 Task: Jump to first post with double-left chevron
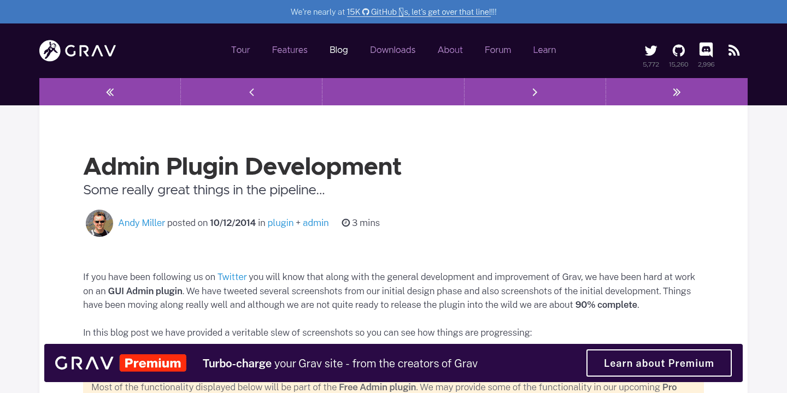(109, 92)
